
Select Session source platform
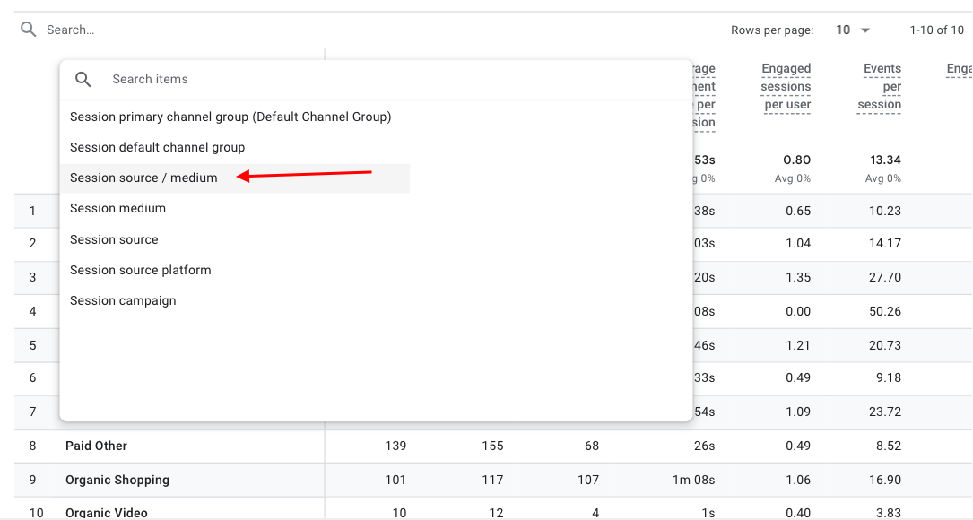click(x=140, y=270)
